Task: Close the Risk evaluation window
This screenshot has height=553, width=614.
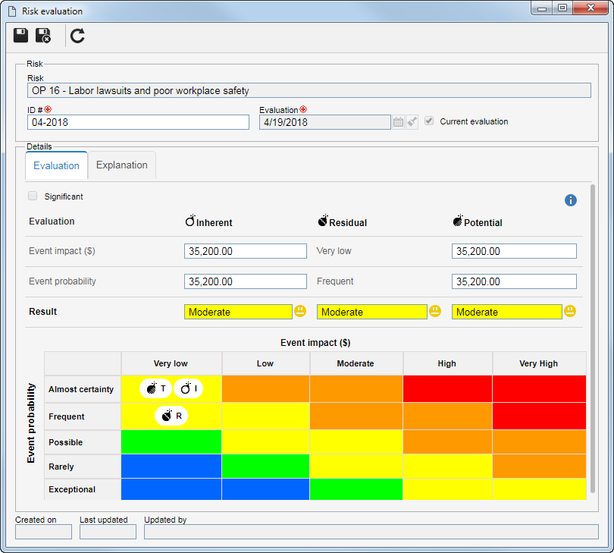Action: [x=591, y=8]
